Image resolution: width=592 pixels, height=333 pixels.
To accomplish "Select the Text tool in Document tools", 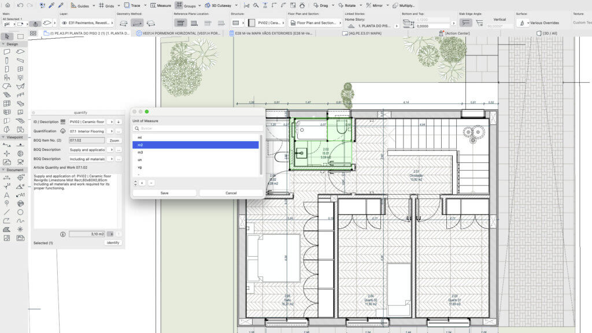I will [7, 195].
